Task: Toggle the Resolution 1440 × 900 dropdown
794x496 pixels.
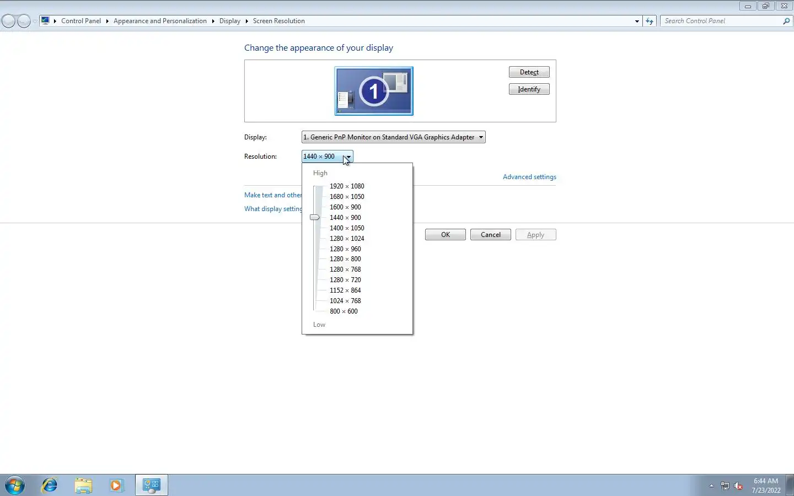Action: click(327, 157)
